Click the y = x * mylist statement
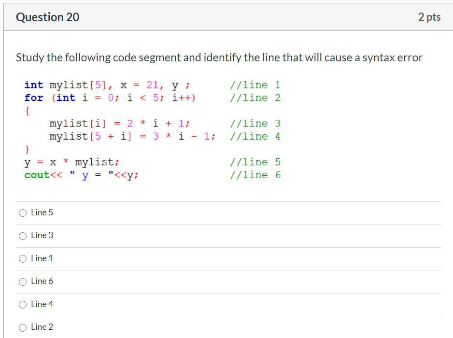453x338 pixels. [72, 162]
